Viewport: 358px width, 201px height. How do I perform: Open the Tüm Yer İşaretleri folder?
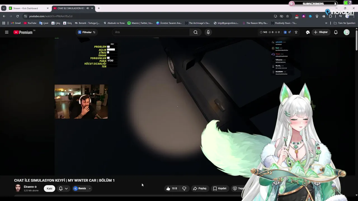tap(344, 23)
